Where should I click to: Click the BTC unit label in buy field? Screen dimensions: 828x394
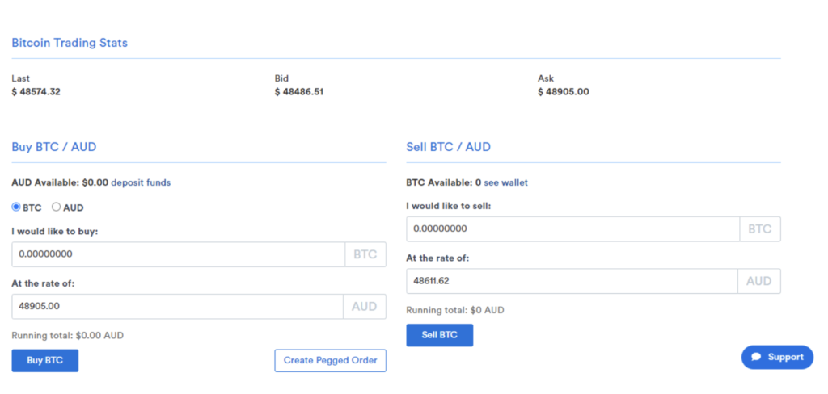pos(365,254)
